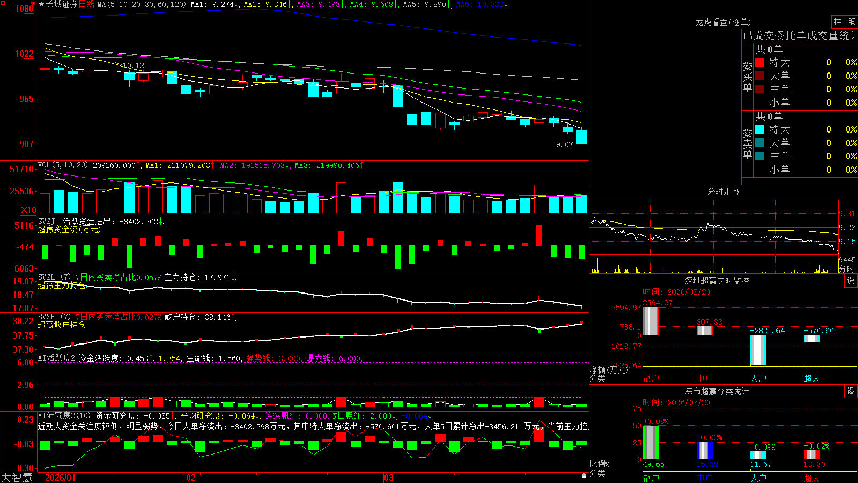
Task: Click the 爆发线: 6.000 label
Action: click(x=334, y=358)
